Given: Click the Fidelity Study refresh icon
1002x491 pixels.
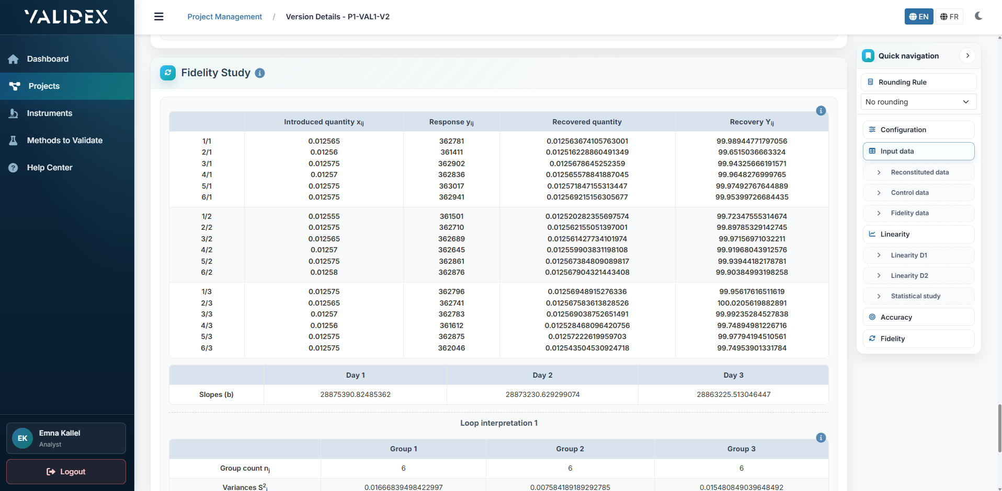Looking at the screenshot, I should pos(168,73).
